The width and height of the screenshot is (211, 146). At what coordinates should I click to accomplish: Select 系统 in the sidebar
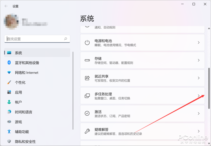(37, 53)
